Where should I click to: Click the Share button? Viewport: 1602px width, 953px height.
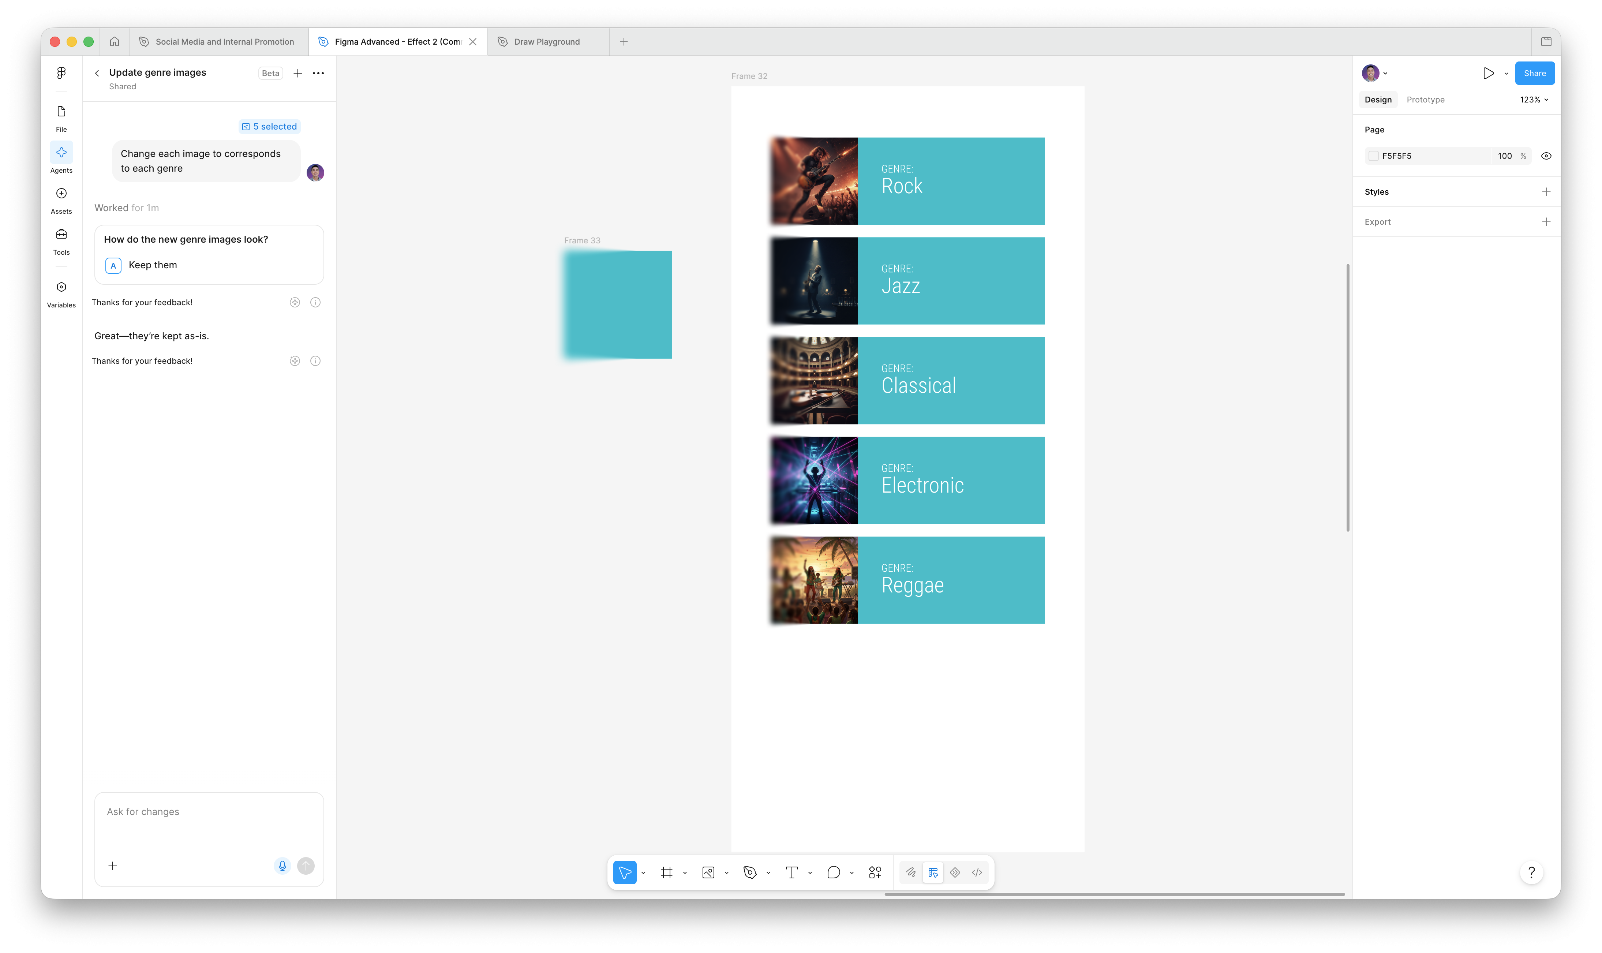click(x=1535, y=73)
